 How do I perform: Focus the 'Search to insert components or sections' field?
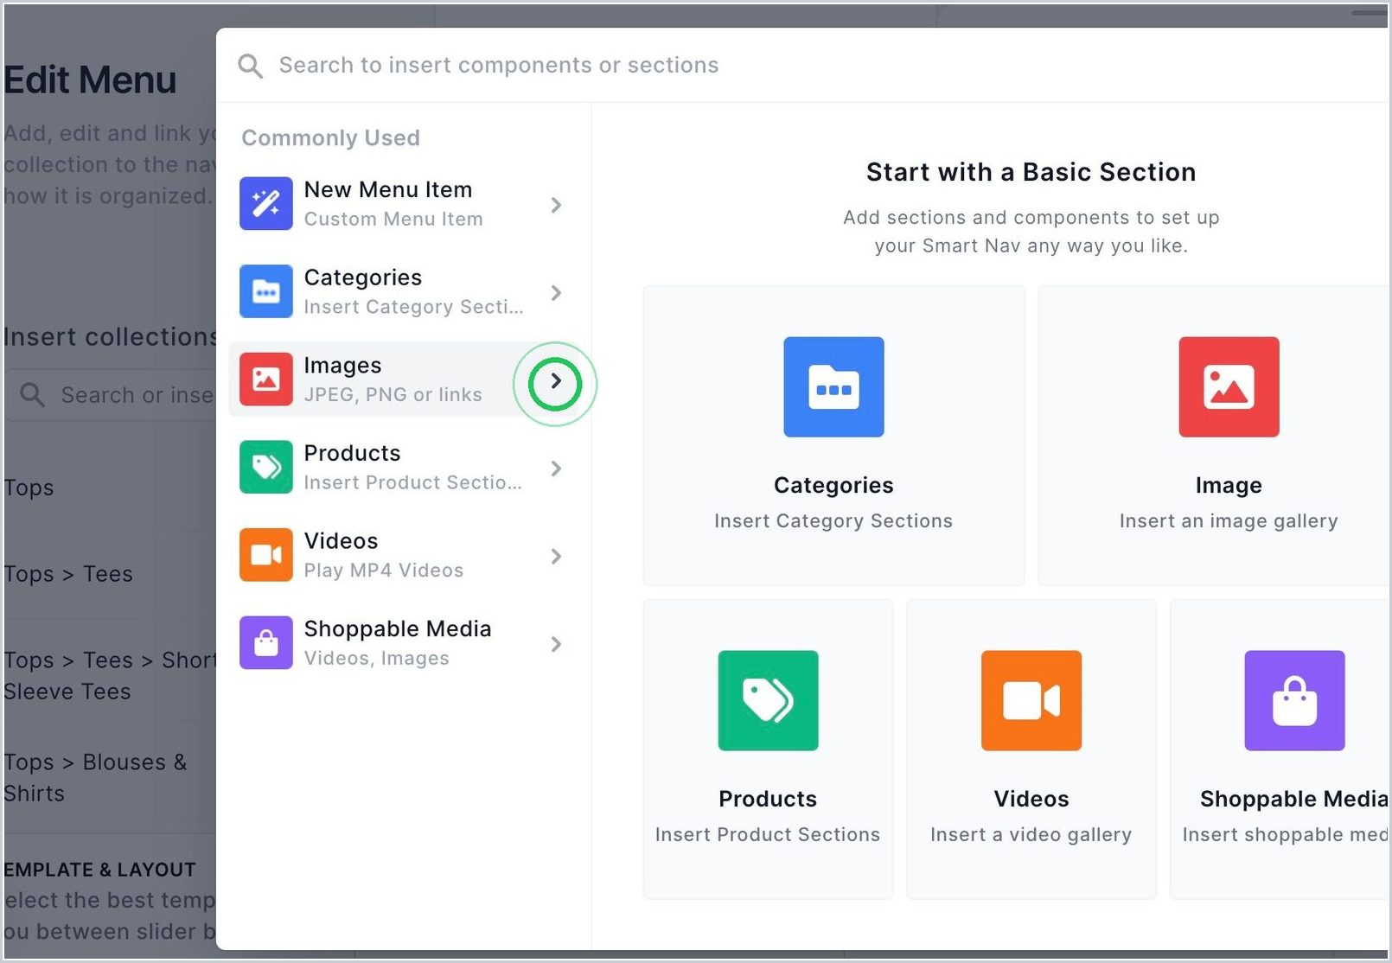(x=804, y=66)
